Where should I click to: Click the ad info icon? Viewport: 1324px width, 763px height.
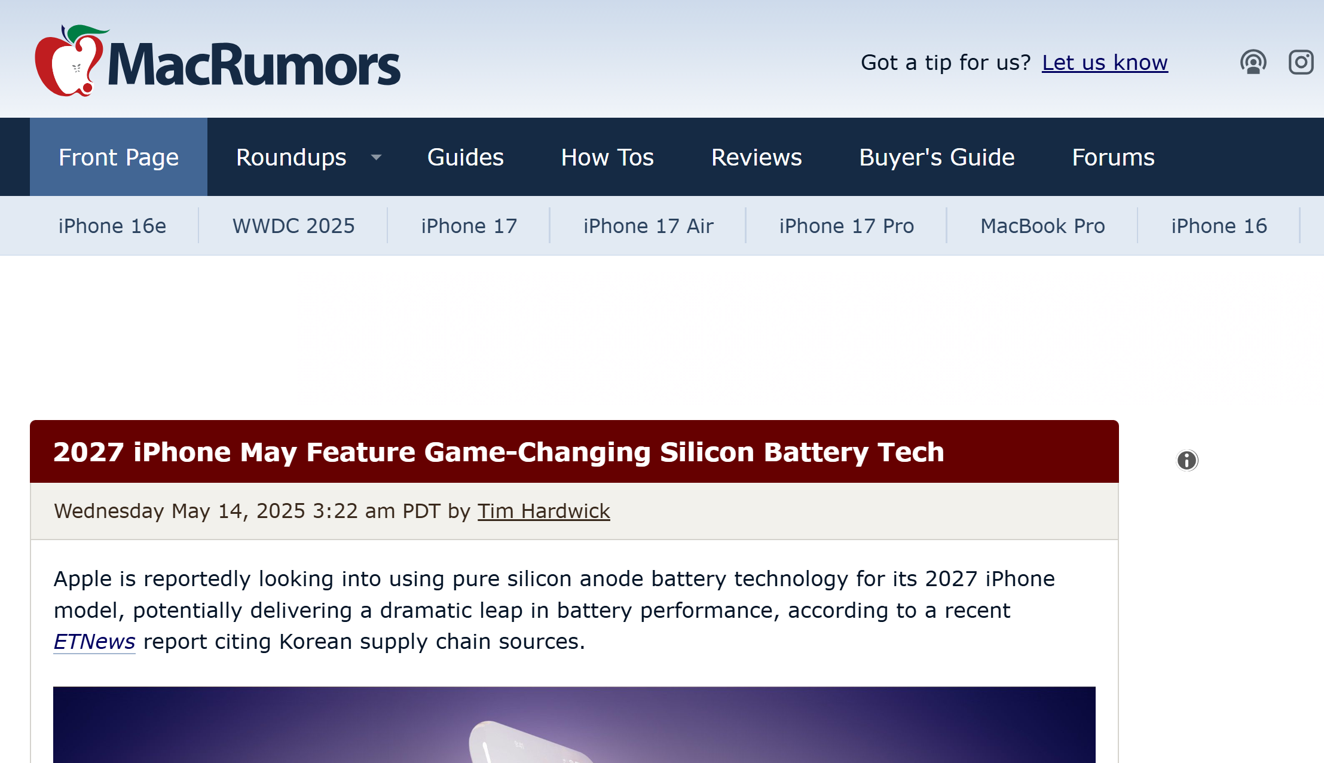(x=1187, y=460)
